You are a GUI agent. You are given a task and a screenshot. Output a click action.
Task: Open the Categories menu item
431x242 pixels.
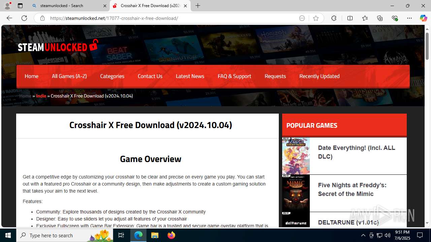pos(112,76)
